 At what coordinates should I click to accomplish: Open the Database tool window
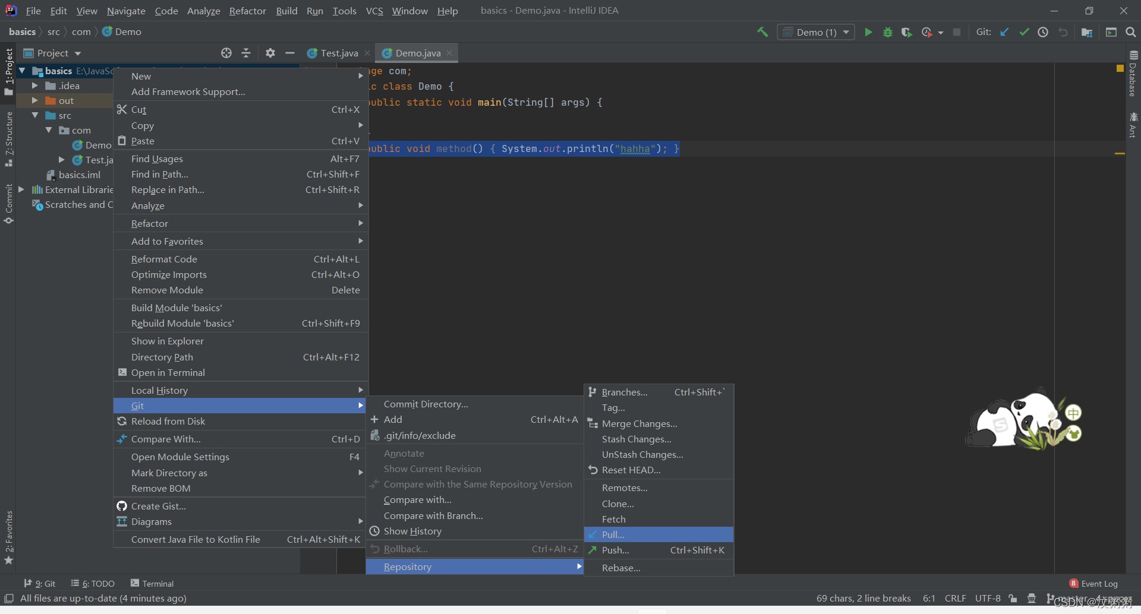1133,74
